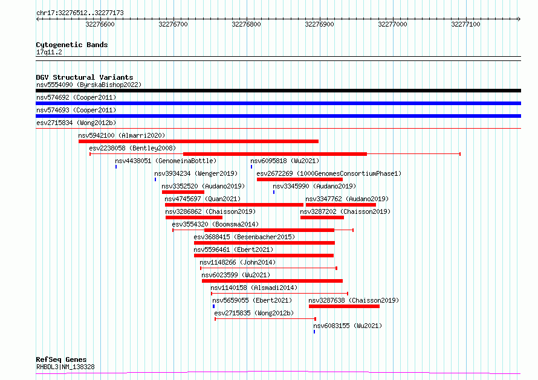Click the DGV Structural Variants track title
This screenshot has height=380, width=538.
tap(85, 77)
